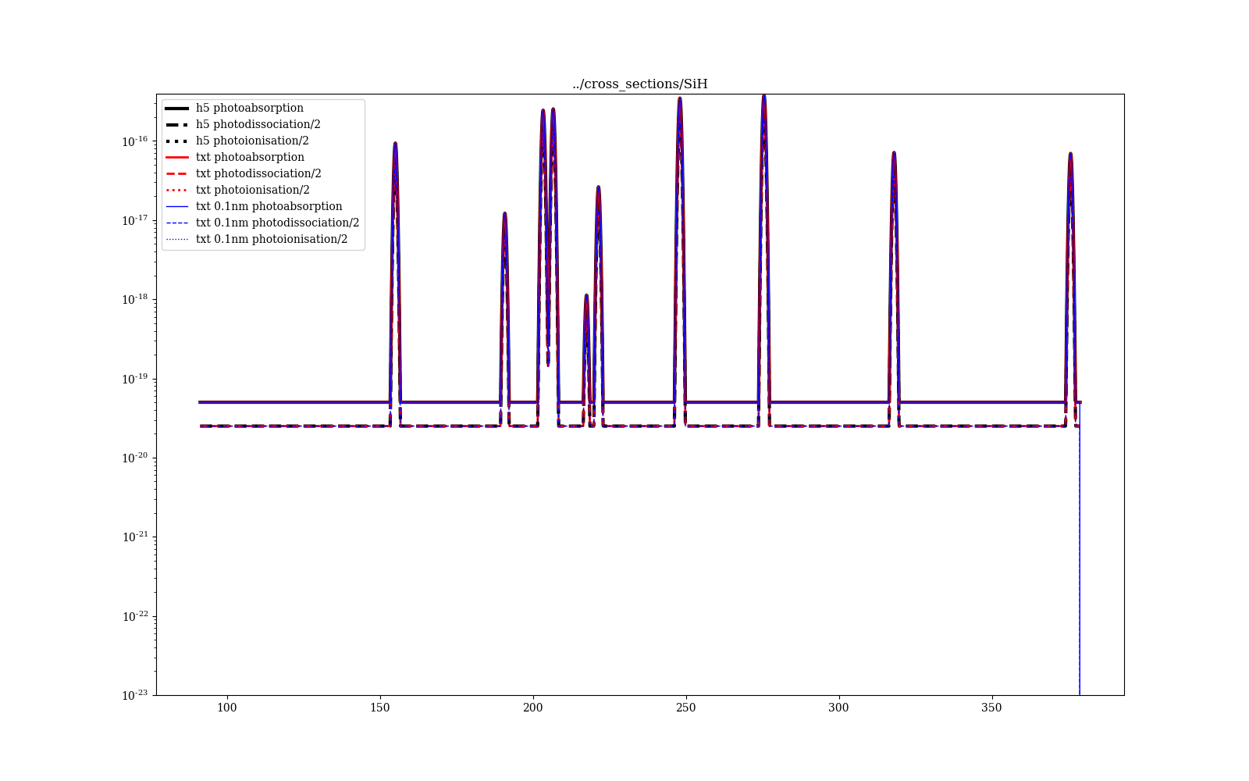Click y-axis tick label 10^-18

135,299
